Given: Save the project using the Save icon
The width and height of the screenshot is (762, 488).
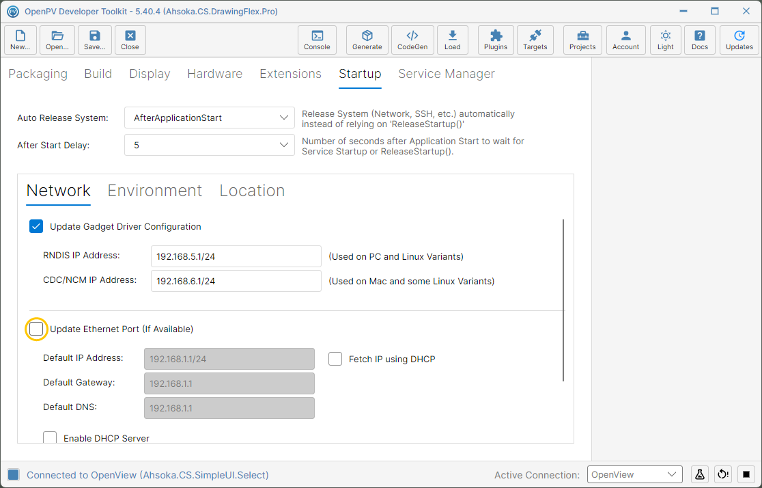Looking at the screenshot, I should (95, 40).
